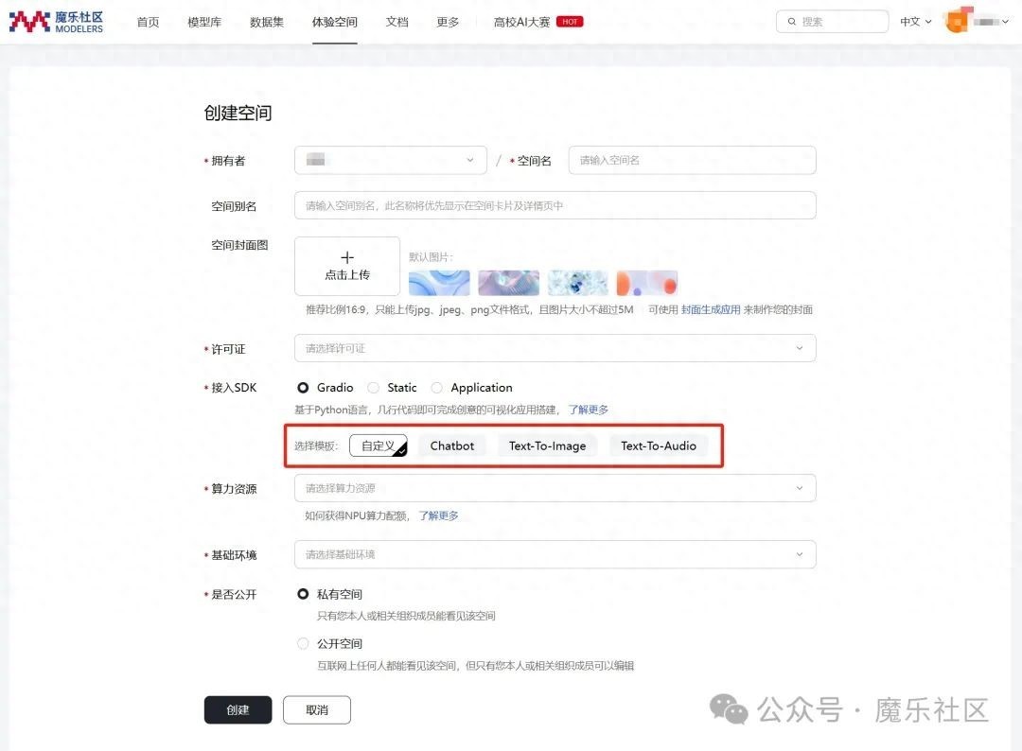1022x751 pixels.
Task: Open the 封面生成应用 link
Action: click(x=711, y=309)
